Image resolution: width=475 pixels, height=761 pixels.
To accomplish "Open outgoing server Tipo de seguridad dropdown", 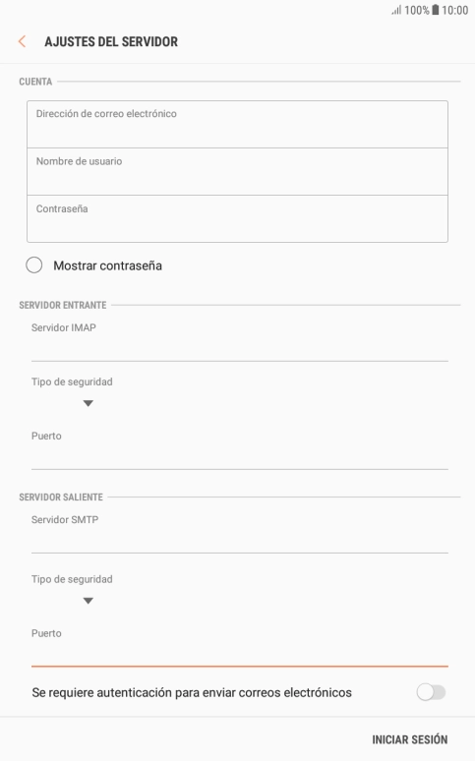I will point(88,601).
